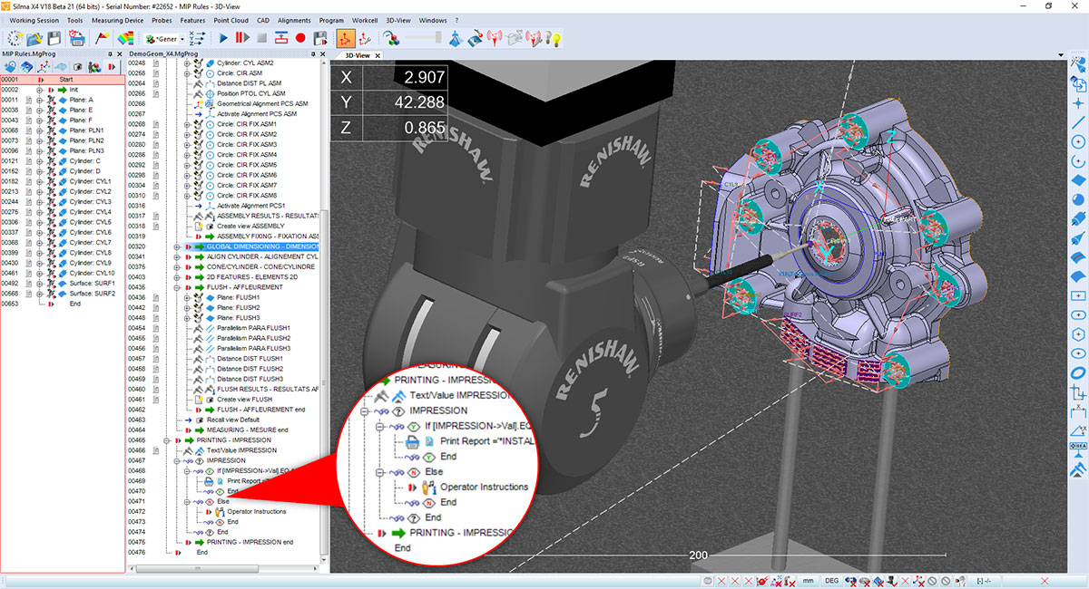Image resolution: width=1089 pixels, height=589 pixels.
Task: Start the program with the blue play button
Action: tap(223, 38)
